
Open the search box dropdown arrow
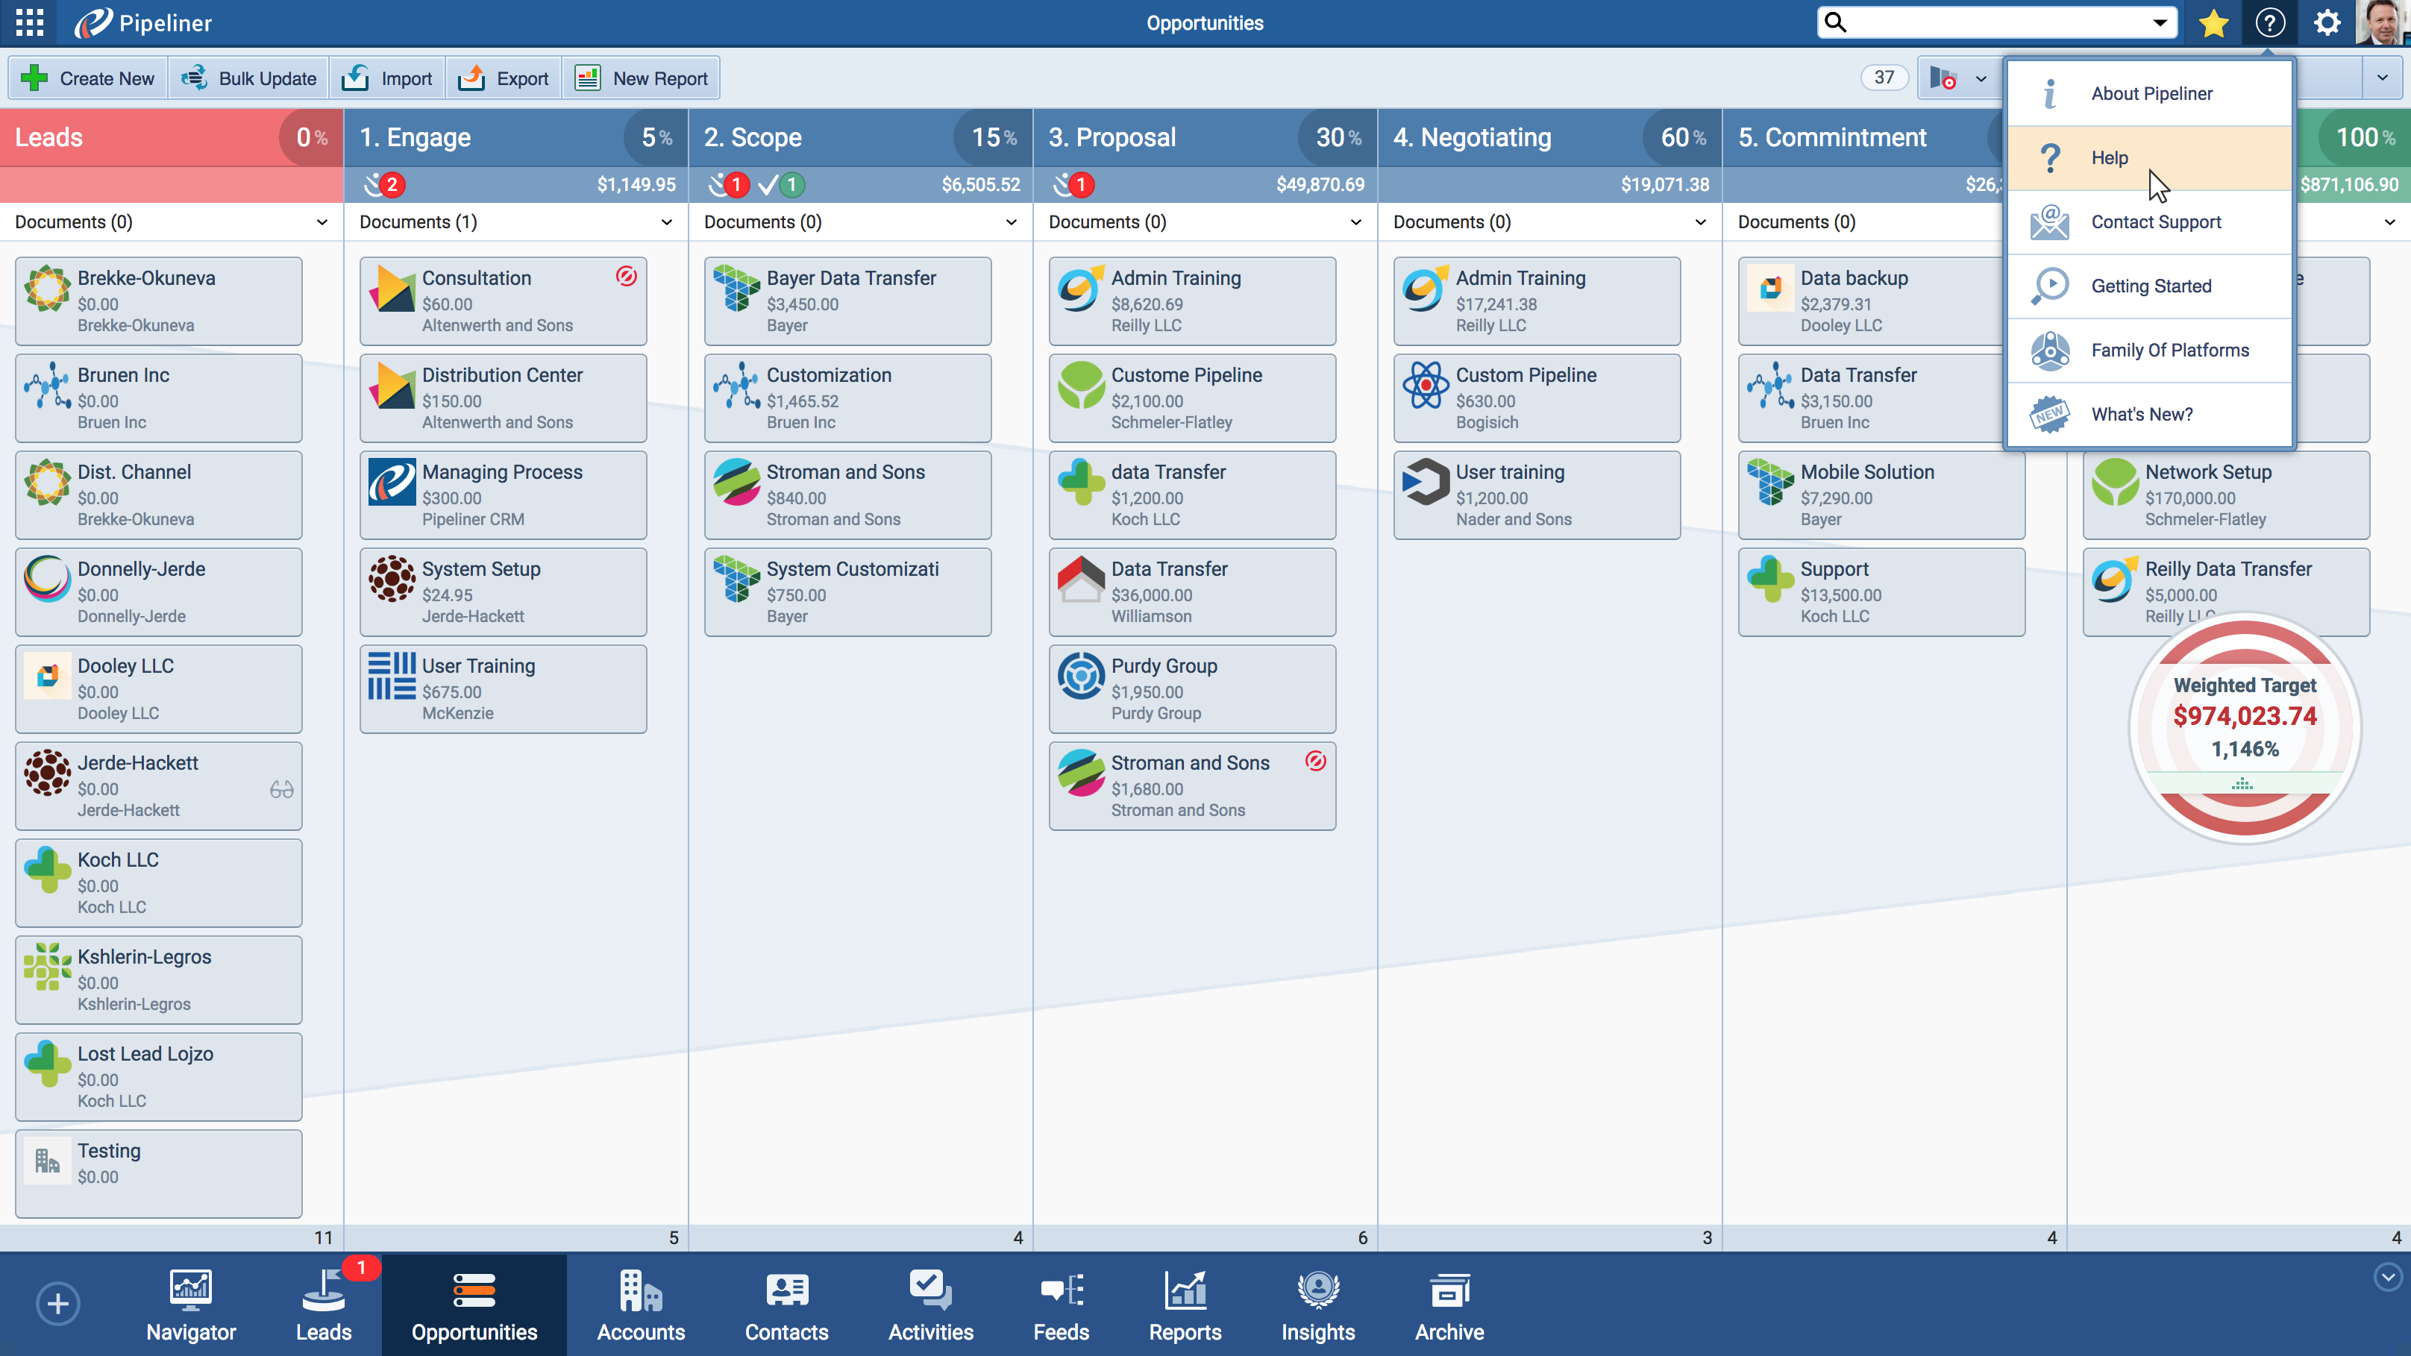click(x=2160, y=22)
